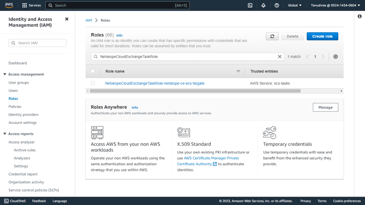Viewport: 365px width, 205px height.
Task: Open Archive rules under Access analyzer
Action: point(25,150)
